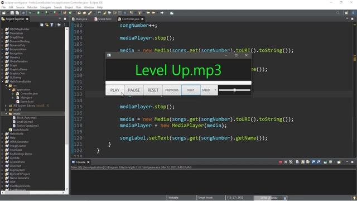This screenshot has width=357, height=201.
Task: Collapse the music folder
Action: pos(6,113)
